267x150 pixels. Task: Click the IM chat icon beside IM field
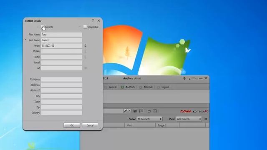86,68
